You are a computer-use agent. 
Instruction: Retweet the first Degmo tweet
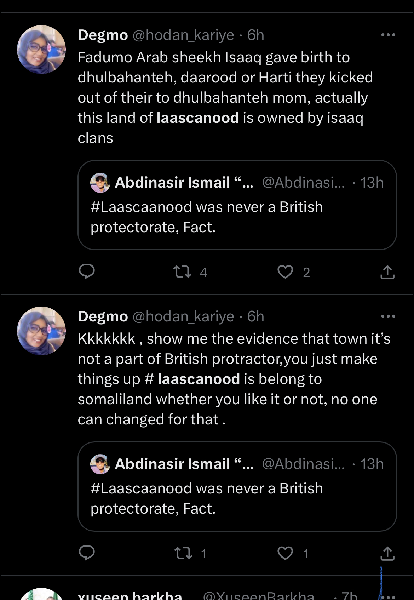click(x=182, y=272)
